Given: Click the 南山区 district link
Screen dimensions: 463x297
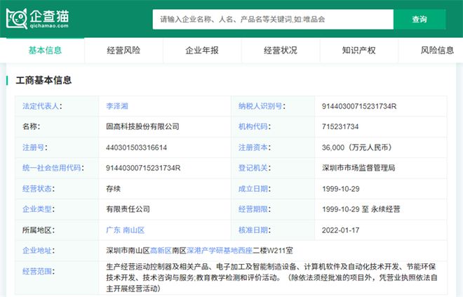Looking at the screenshot, I should coord(133,230).
